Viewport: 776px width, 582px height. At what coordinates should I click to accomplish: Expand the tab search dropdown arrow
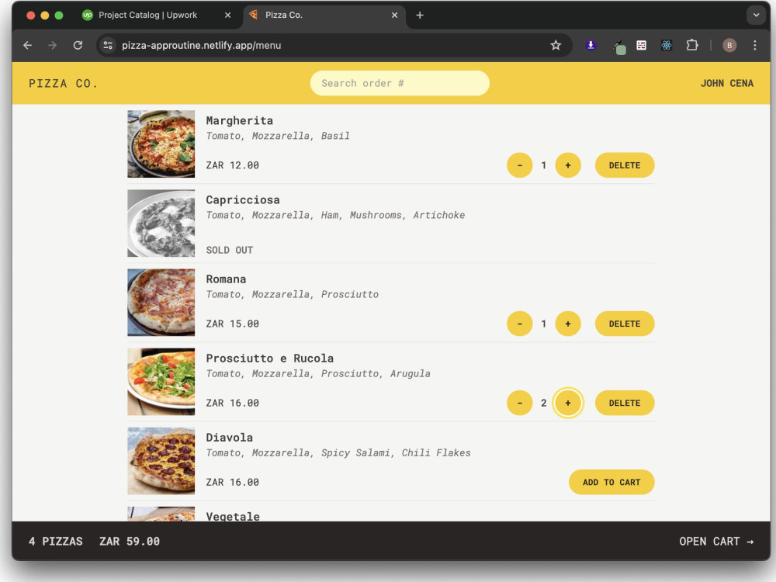[756, 16]
